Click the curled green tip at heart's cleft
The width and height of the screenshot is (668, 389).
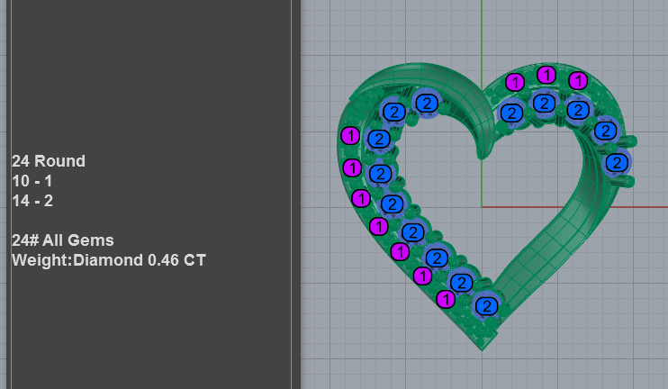pyautogui.click(x=483, y=147)
